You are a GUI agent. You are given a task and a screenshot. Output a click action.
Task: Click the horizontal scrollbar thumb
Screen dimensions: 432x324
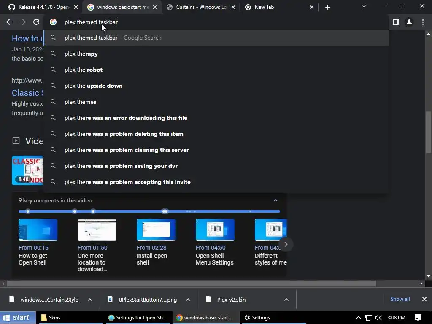(192, 283)
